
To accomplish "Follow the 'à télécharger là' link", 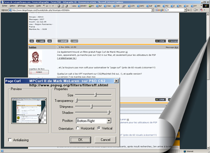I will [67, 58].
